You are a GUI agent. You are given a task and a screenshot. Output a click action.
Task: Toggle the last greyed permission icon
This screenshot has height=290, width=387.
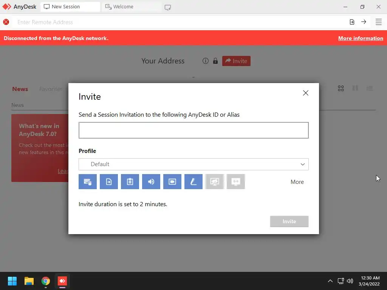click(236, 182)
